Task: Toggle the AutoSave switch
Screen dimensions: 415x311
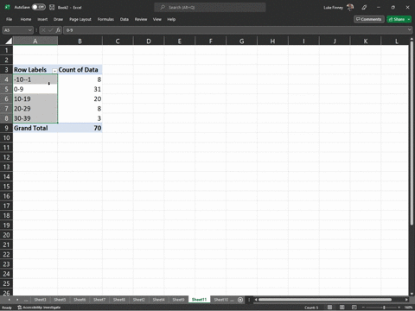Action: click(x=39, y=7)
